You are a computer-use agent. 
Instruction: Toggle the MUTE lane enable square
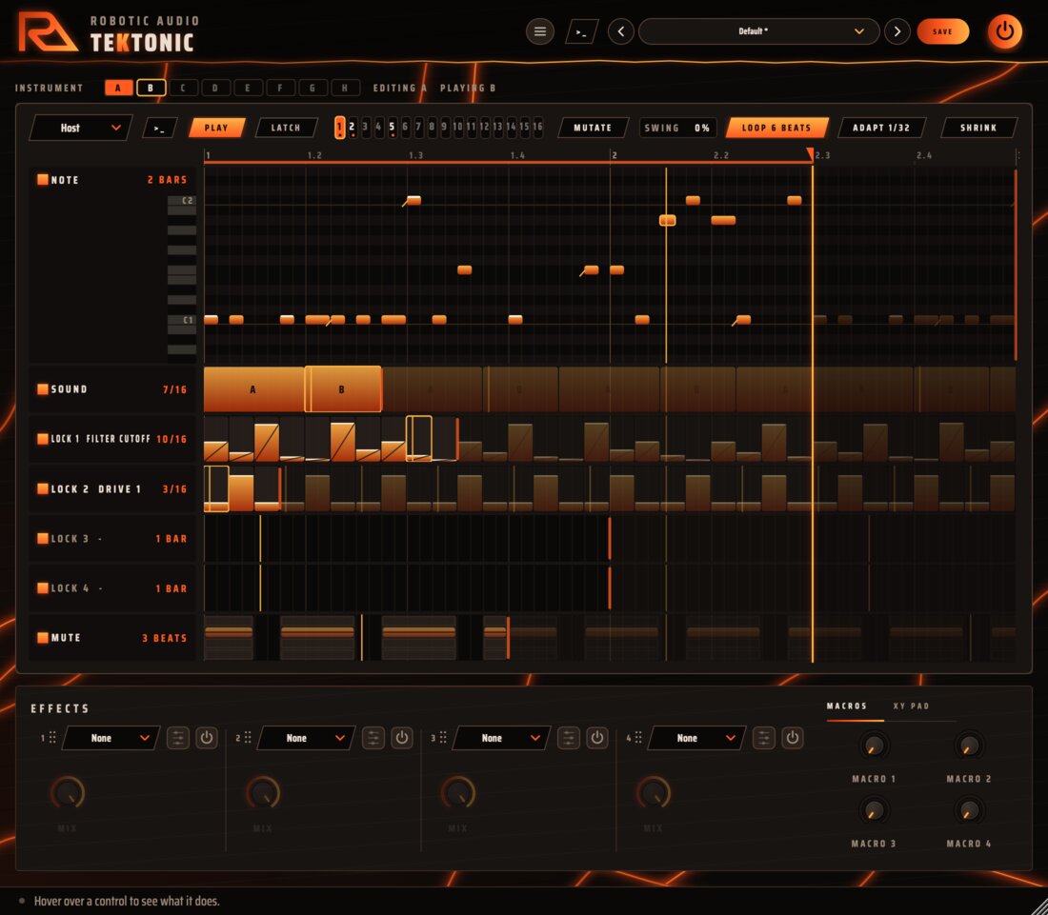tap(43, 638)
